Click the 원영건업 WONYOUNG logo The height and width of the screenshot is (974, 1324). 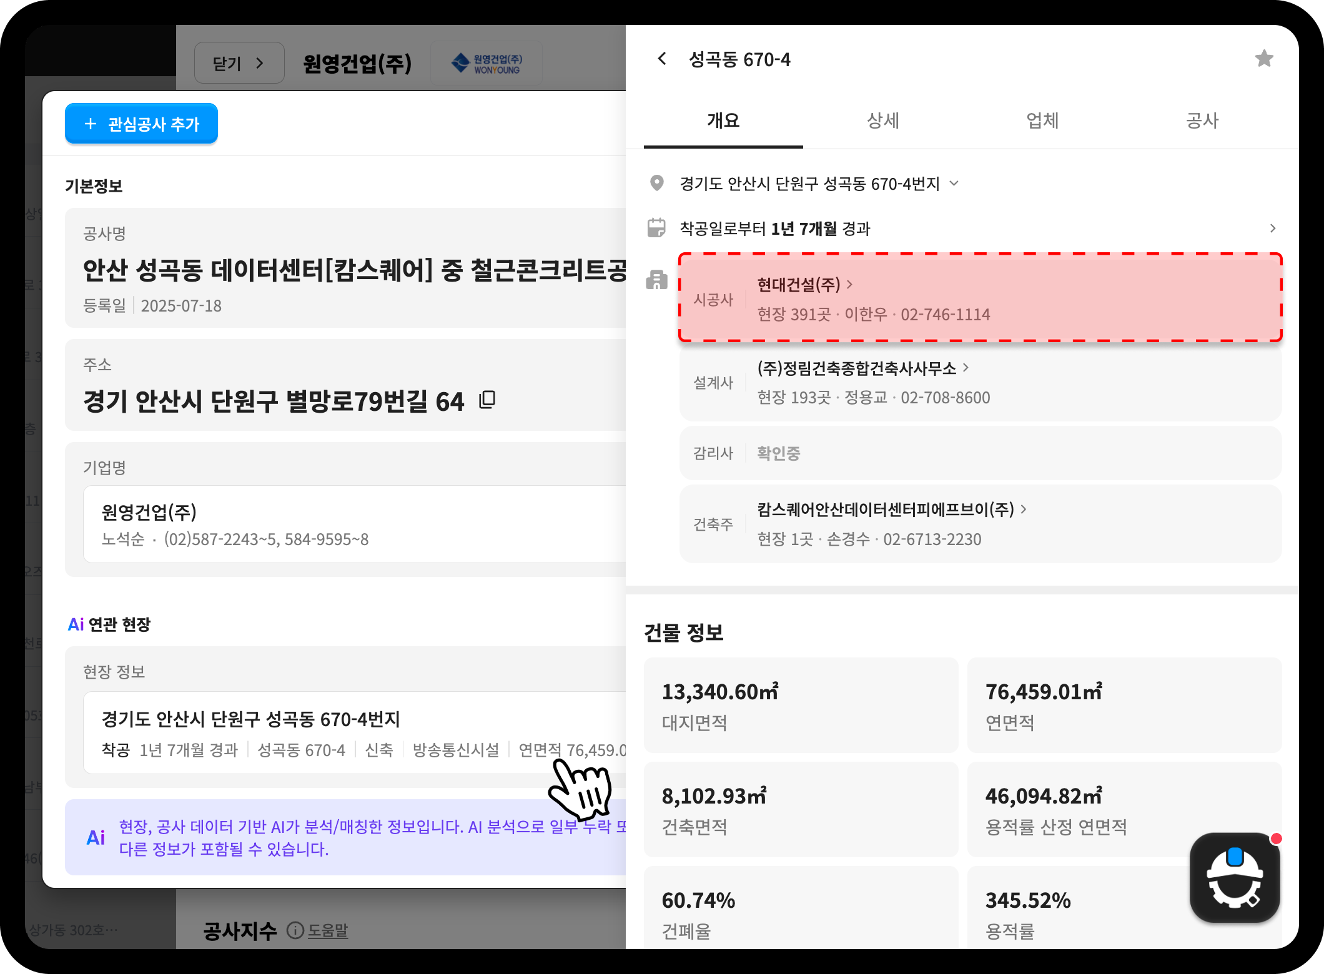(x=487, y=63)
